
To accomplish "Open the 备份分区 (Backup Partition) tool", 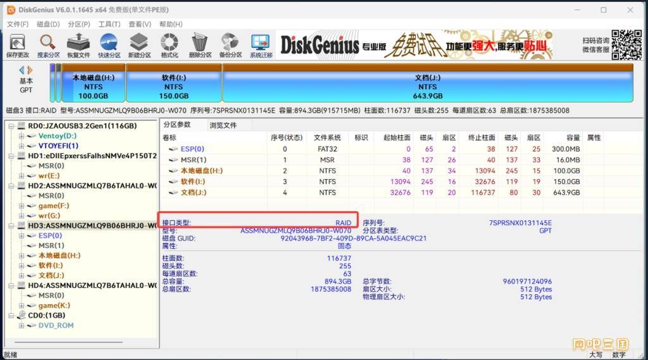I will tap(230, 46).
